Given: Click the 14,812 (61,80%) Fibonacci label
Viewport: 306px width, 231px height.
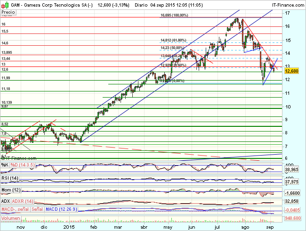Looking at the screenshot, I should 173,40.
